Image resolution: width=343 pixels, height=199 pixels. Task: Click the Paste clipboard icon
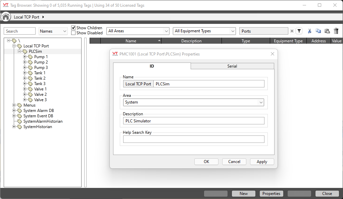327,31
